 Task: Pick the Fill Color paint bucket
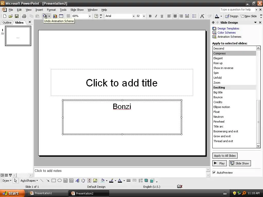(x=102, y=181)
